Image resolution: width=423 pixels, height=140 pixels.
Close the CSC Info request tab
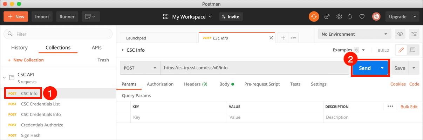coord(271,38)
